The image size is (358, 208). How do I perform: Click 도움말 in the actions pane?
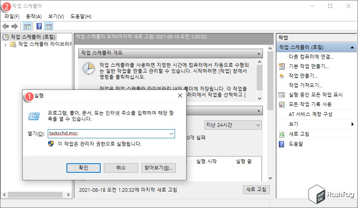(x=296, y=144)
